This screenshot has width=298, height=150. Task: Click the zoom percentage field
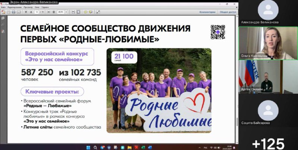61,12
